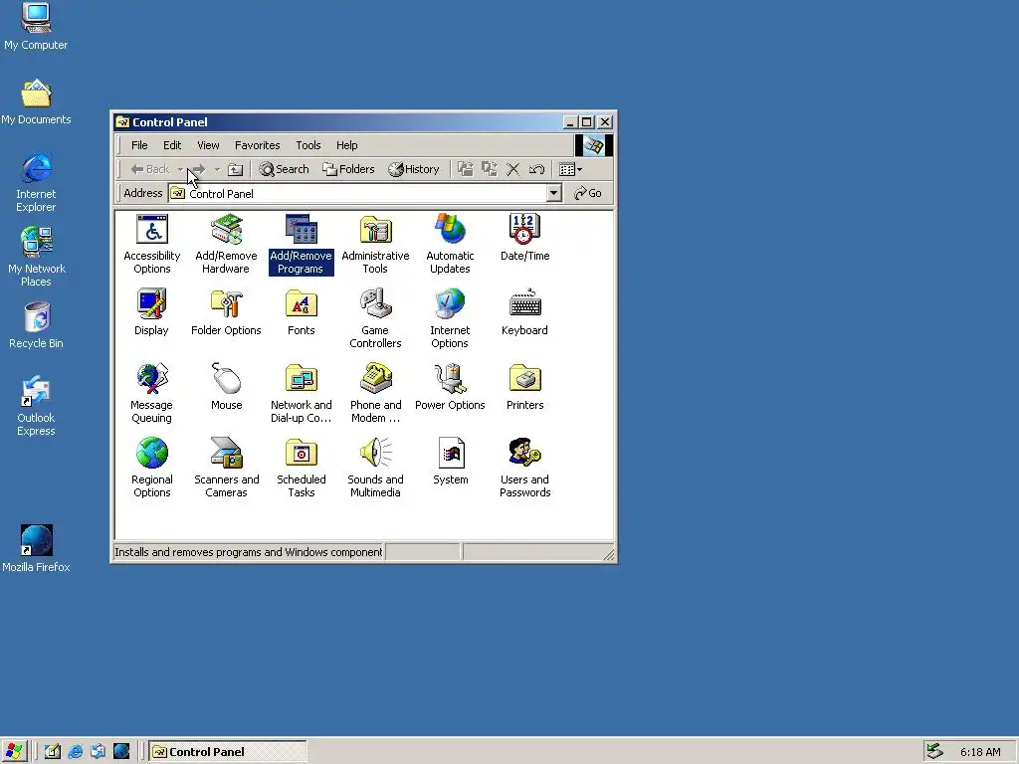Expand the Forward history dropdown arrow
This screenshot has height=764, width=1019.
pos(218,169)
